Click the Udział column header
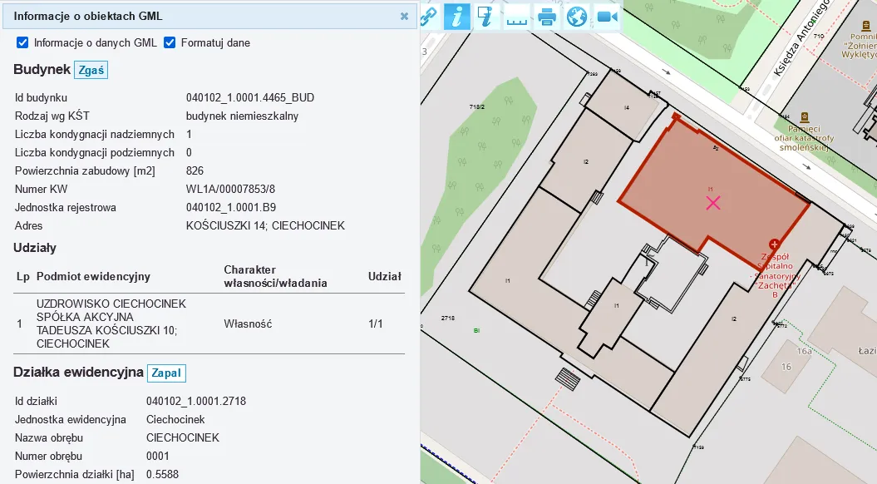The image size is (877, 484). tap(384, 276)
